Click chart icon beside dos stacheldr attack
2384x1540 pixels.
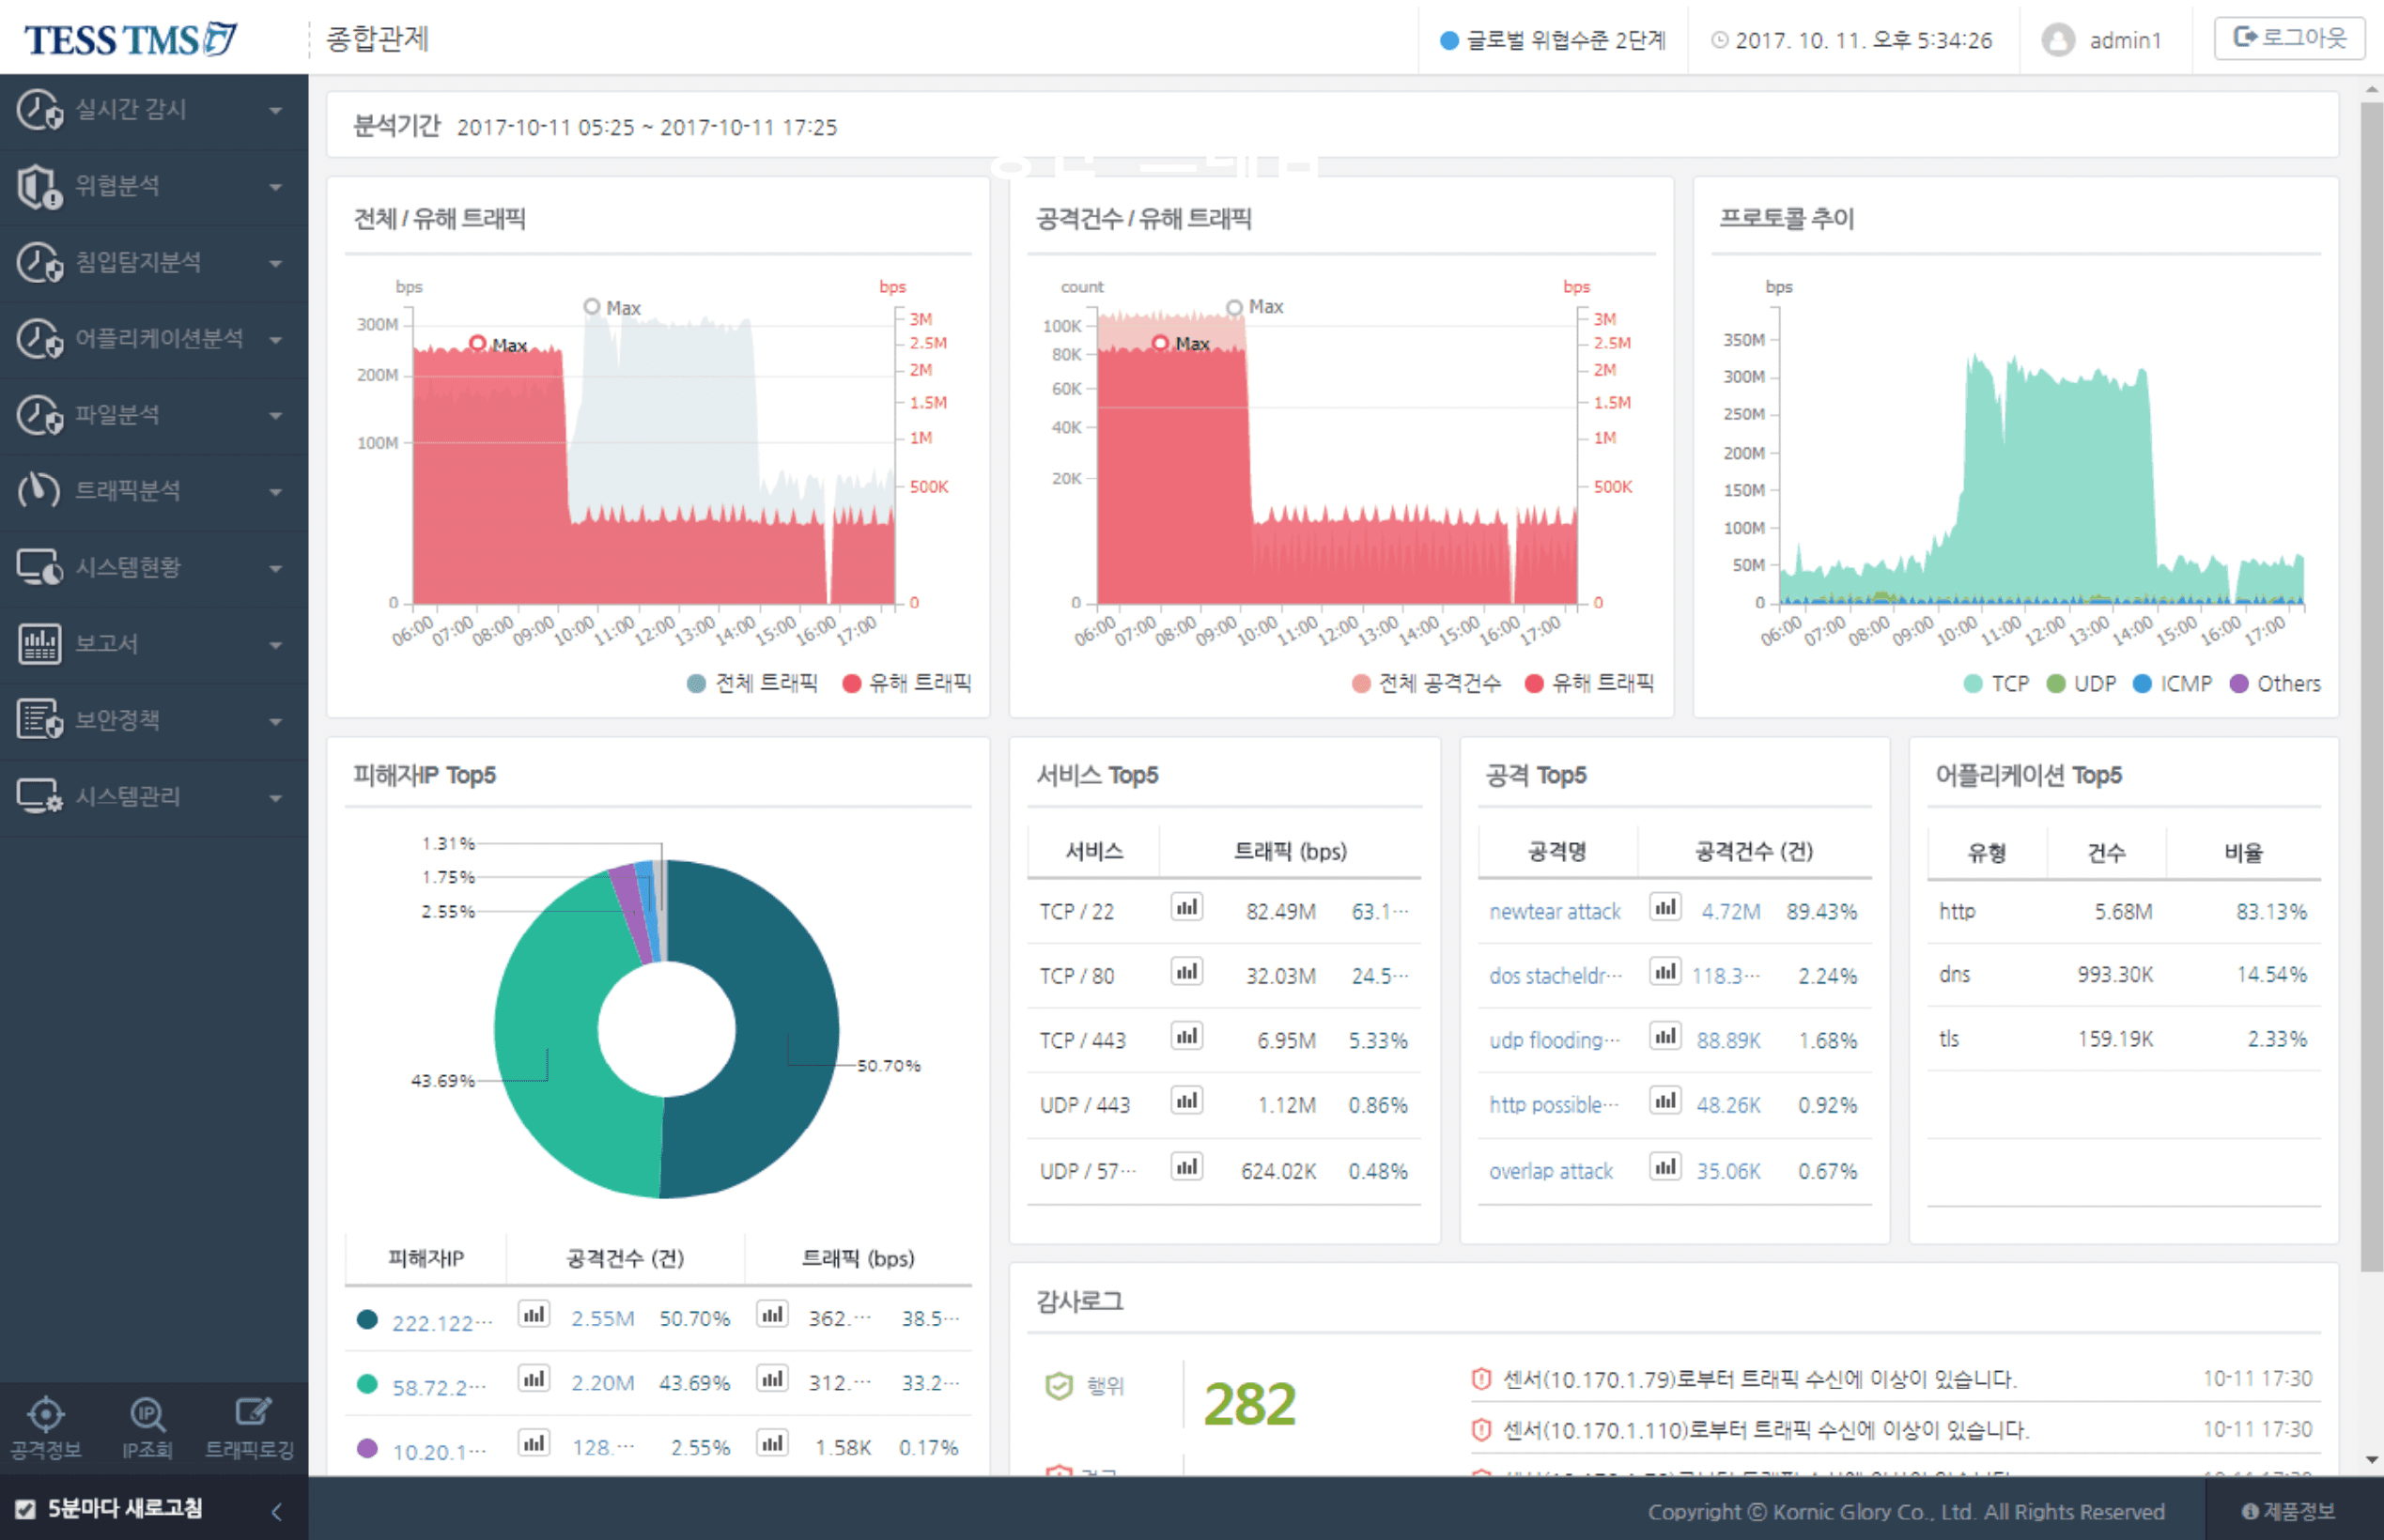pyautogui.click(x=1665, y=972)
